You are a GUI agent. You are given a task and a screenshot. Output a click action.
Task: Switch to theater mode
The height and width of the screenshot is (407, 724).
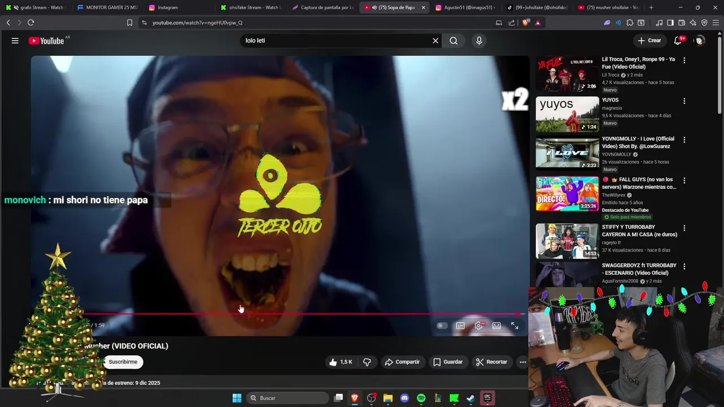(x=497, y=326)
